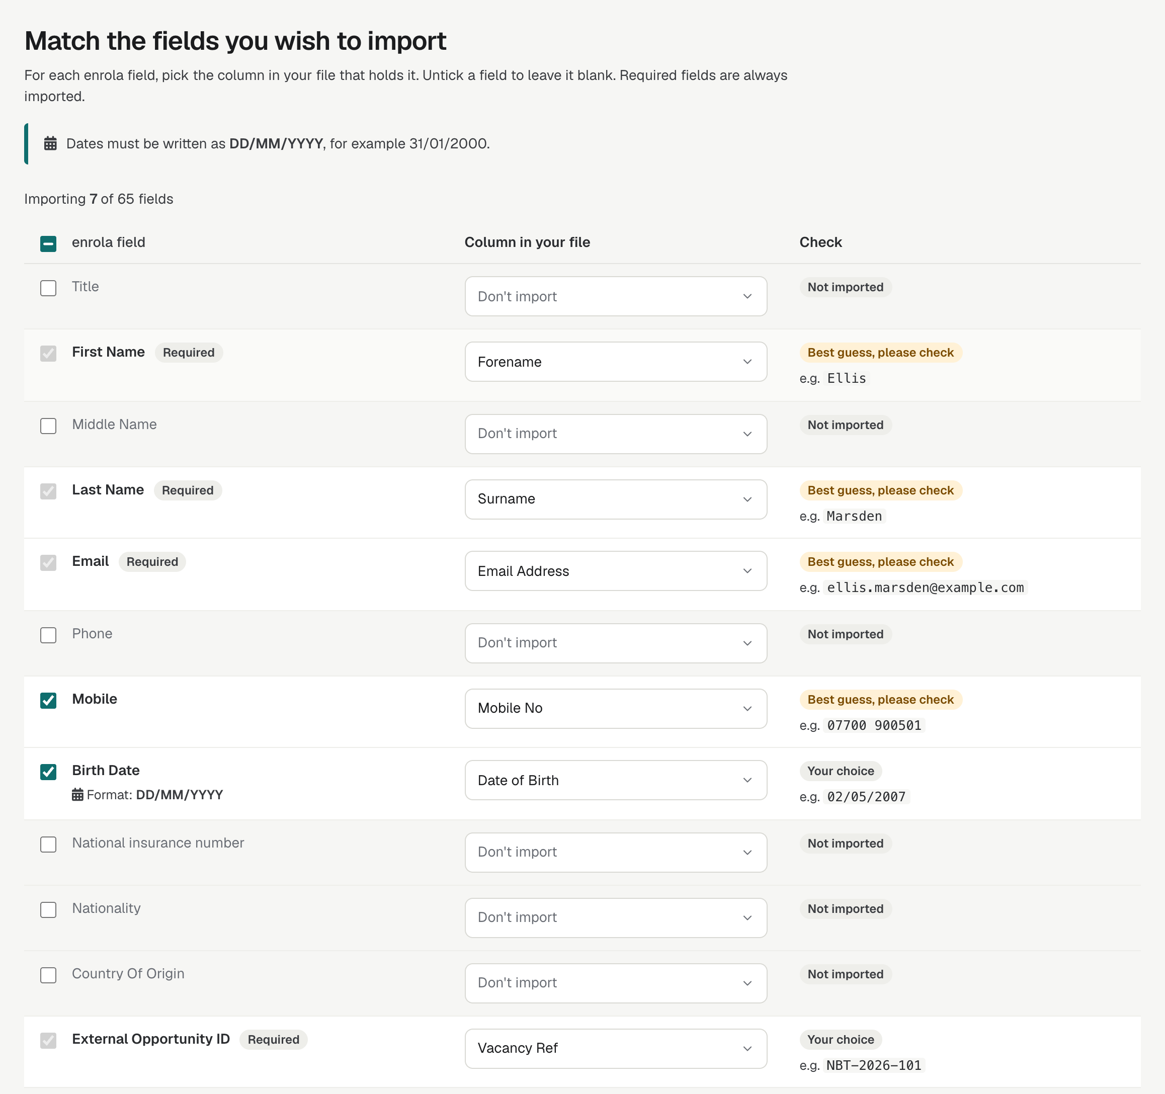Open the Middle Name column dropdown
The image size is (1165, 1094).
pyautogui.click(x=616, y=434)
